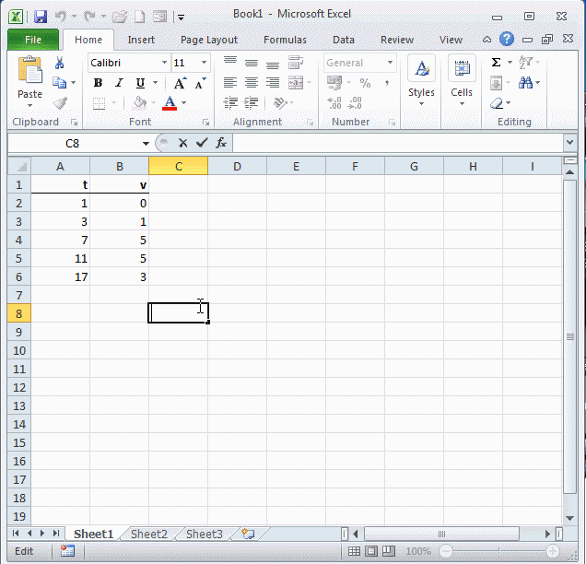Switch to the Formulas ribbon tab
The height and width of the screenshot is (564, 586).
pos(285,40)
